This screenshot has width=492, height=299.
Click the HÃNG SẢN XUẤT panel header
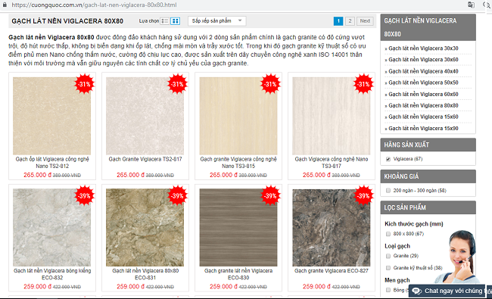tap(428, 145)
